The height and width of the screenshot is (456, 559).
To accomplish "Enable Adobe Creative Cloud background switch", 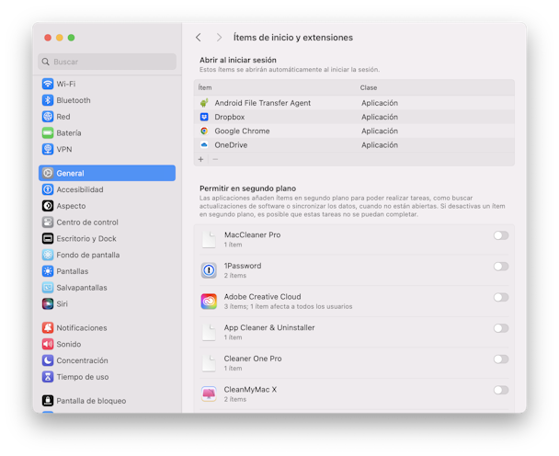I will click(501, 297).
